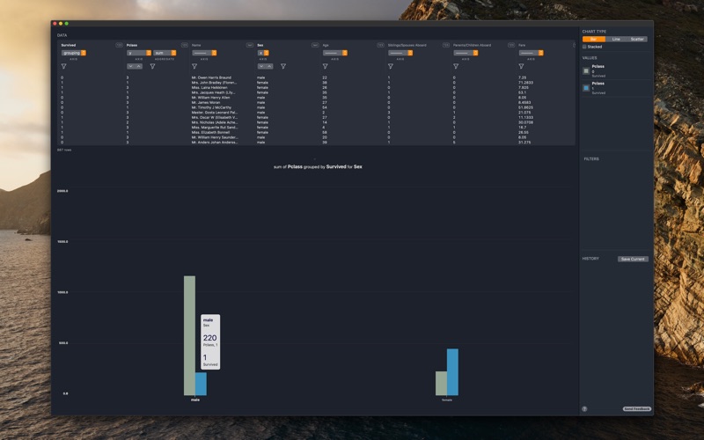Toggle the Stacked checkbox
The image size is (704, 440).
tap(584, 47)
